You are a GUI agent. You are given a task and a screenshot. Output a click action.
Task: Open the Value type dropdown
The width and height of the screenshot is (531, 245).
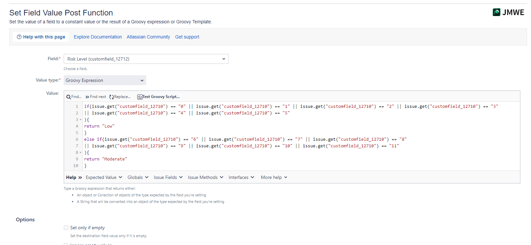(x=105, y=80)
